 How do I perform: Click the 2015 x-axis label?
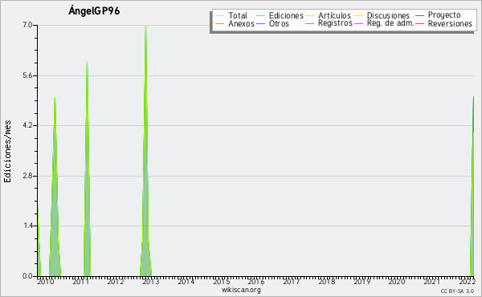tap(222, 282)
